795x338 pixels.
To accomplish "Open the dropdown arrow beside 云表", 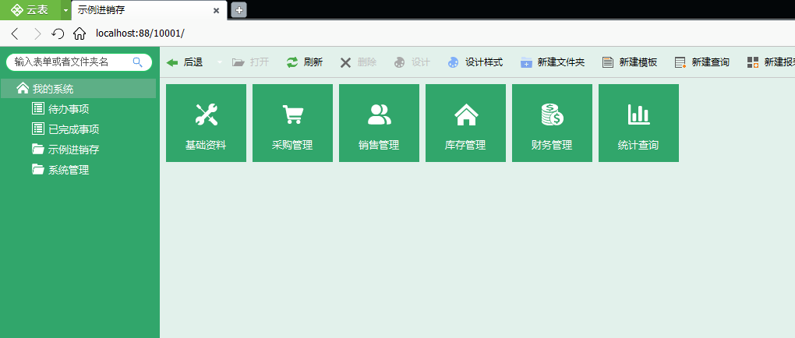I will [65, 10].
